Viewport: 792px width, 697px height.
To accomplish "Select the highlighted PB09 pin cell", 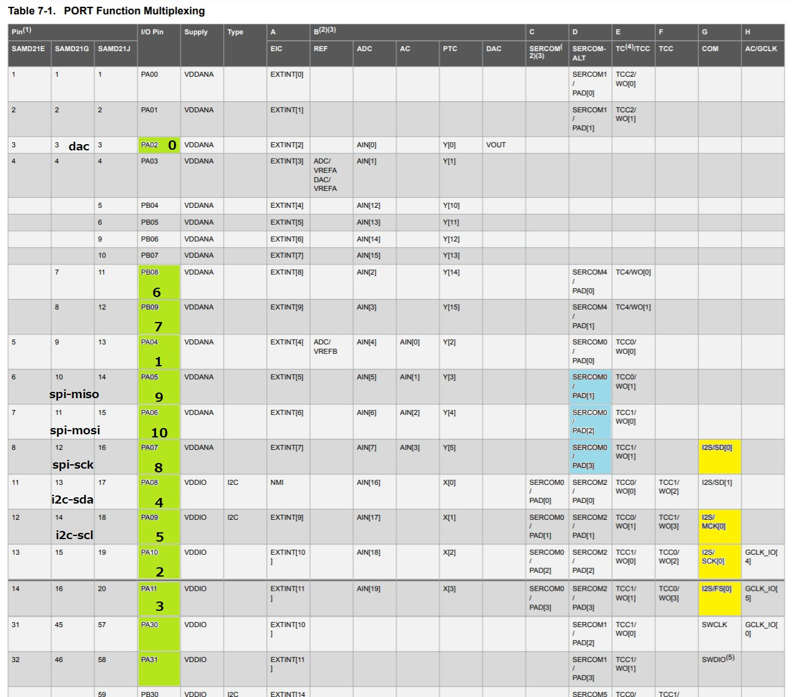I will (x=159, y=317).
